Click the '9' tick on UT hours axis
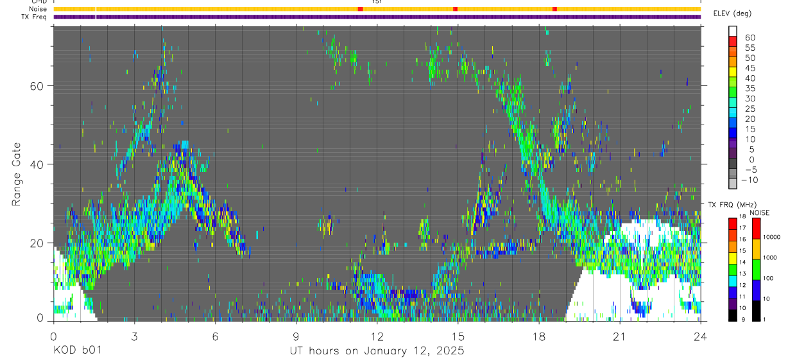788x364 pixels. click(296, 336)
